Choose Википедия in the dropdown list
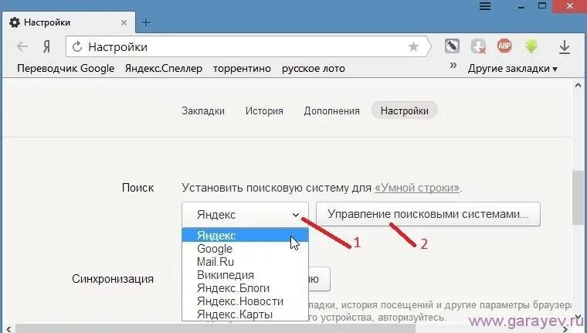The width and height of the screenshot is (587, 333). (x=245, y=275)
